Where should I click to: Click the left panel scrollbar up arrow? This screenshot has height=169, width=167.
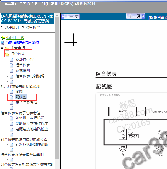[x=57, y=15]
